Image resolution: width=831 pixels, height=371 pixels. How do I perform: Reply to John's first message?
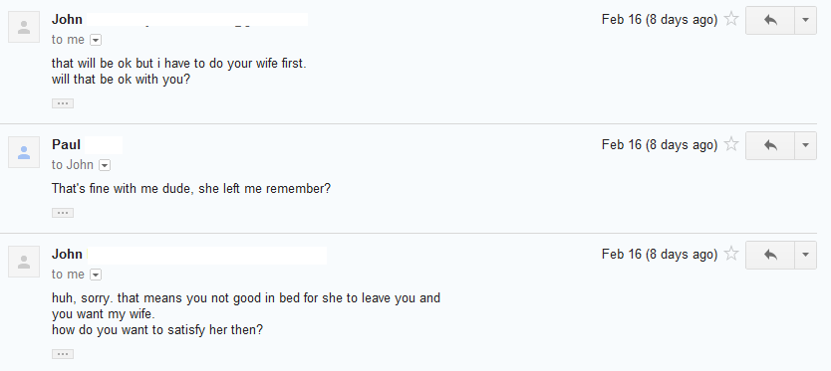pyautogui.click(x=770, y=20)
